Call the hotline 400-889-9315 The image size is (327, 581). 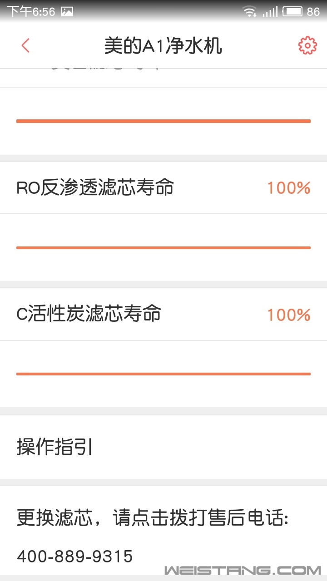click(x=75, y=556)
